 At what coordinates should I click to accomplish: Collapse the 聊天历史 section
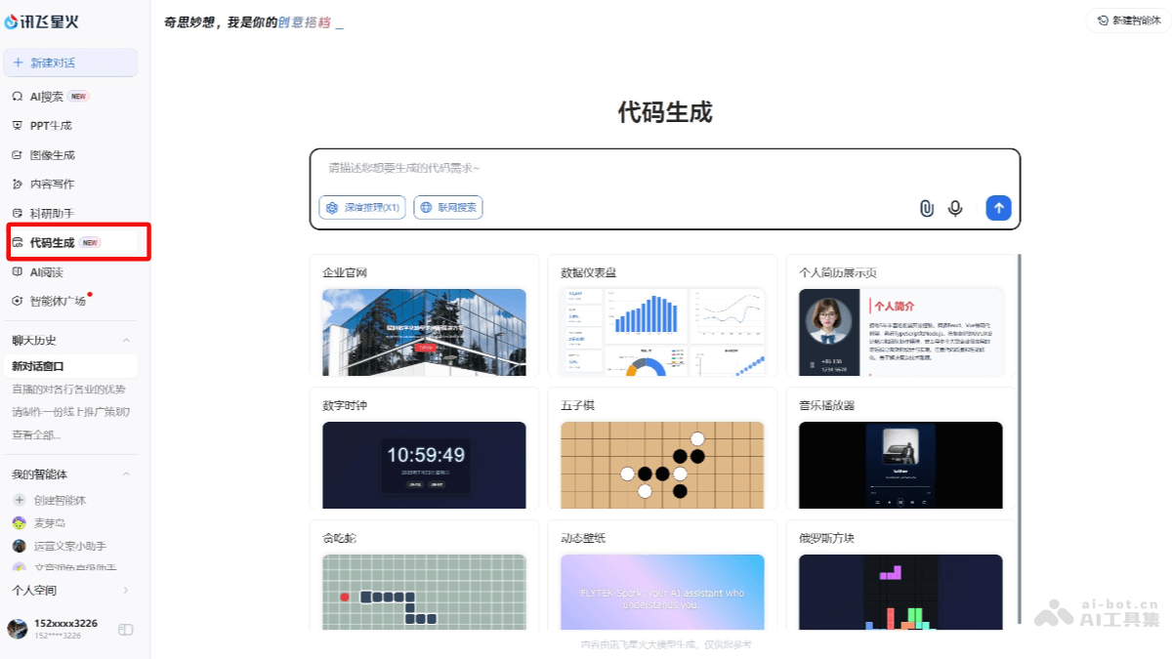point(126,340)
